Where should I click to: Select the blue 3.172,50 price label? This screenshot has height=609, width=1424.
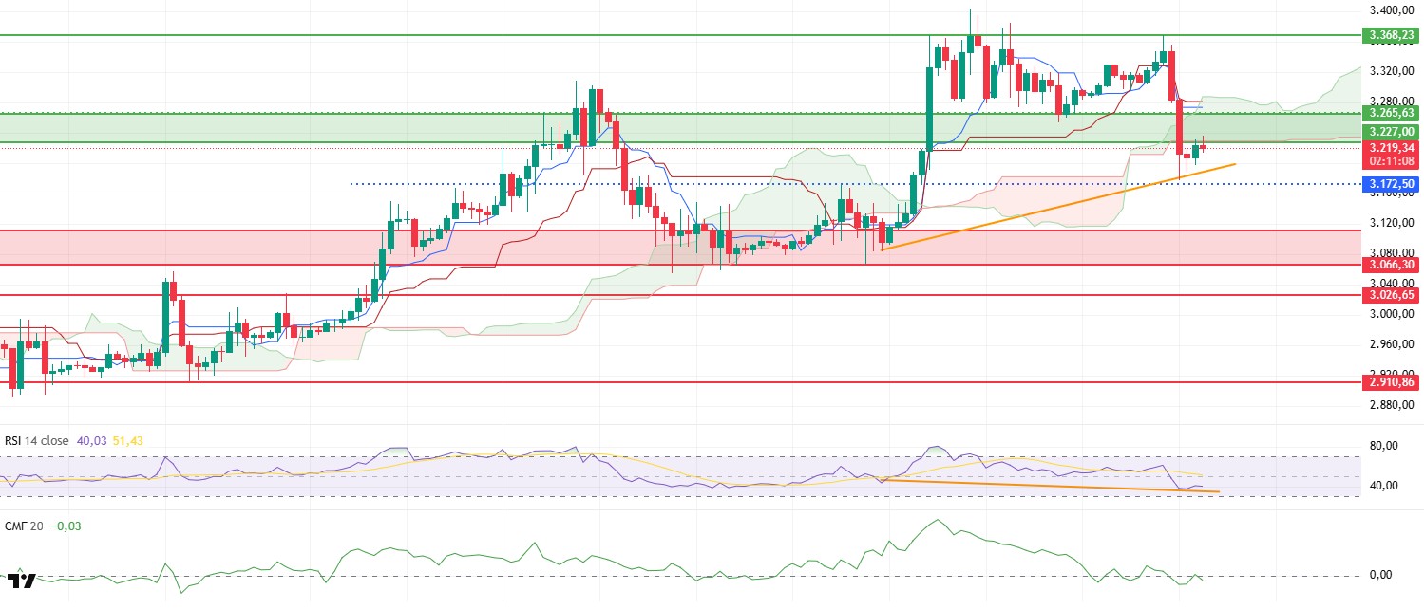tap(1390, 182)
